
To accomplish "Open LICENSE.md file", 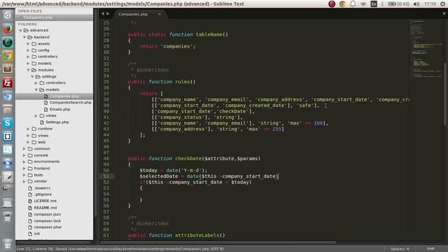I will coord(45,201).
